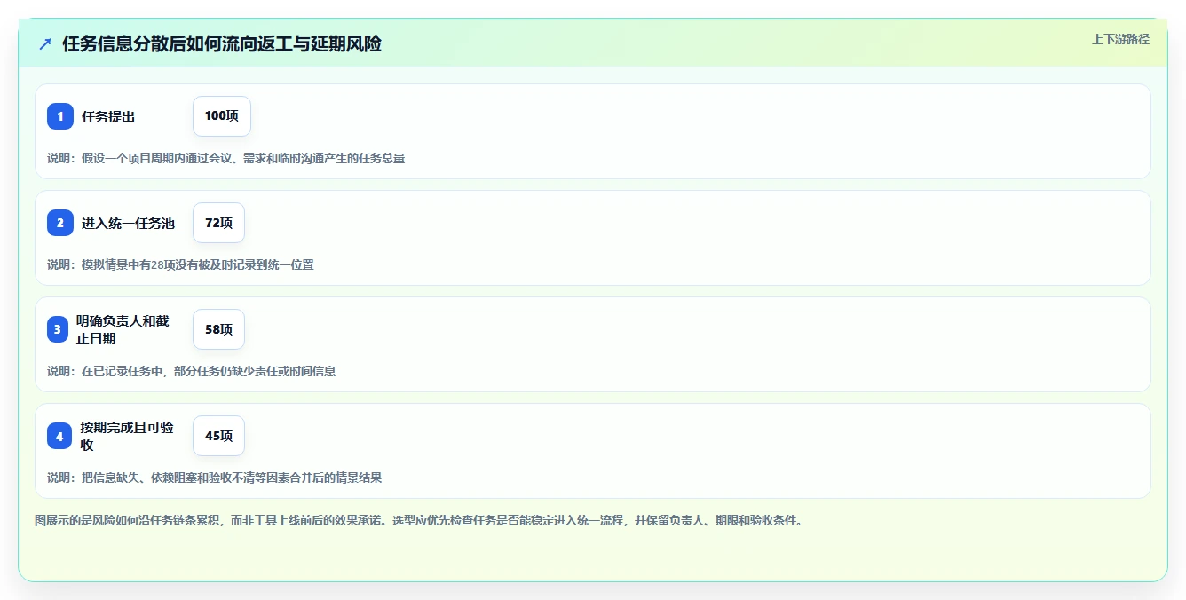
Task: Select step number 1 badge
Action: tap(60, 116)
